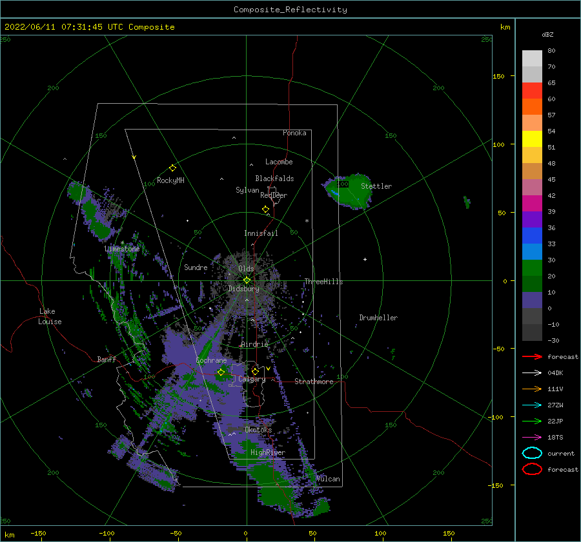Viewport: 581px width, 542px height.
Task: Click white plus marker west of Drumheller
Action: point(365,259)
